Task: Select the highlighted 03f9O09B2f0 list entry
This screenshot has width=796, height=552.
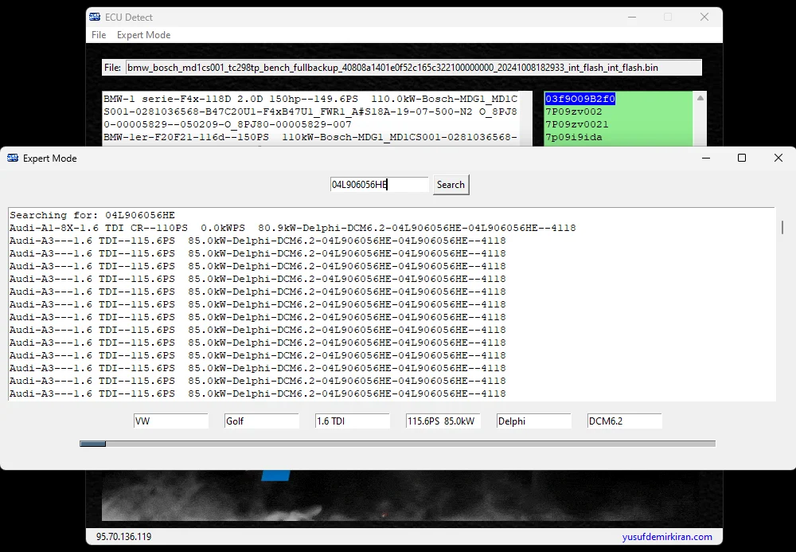Action: 579,99
